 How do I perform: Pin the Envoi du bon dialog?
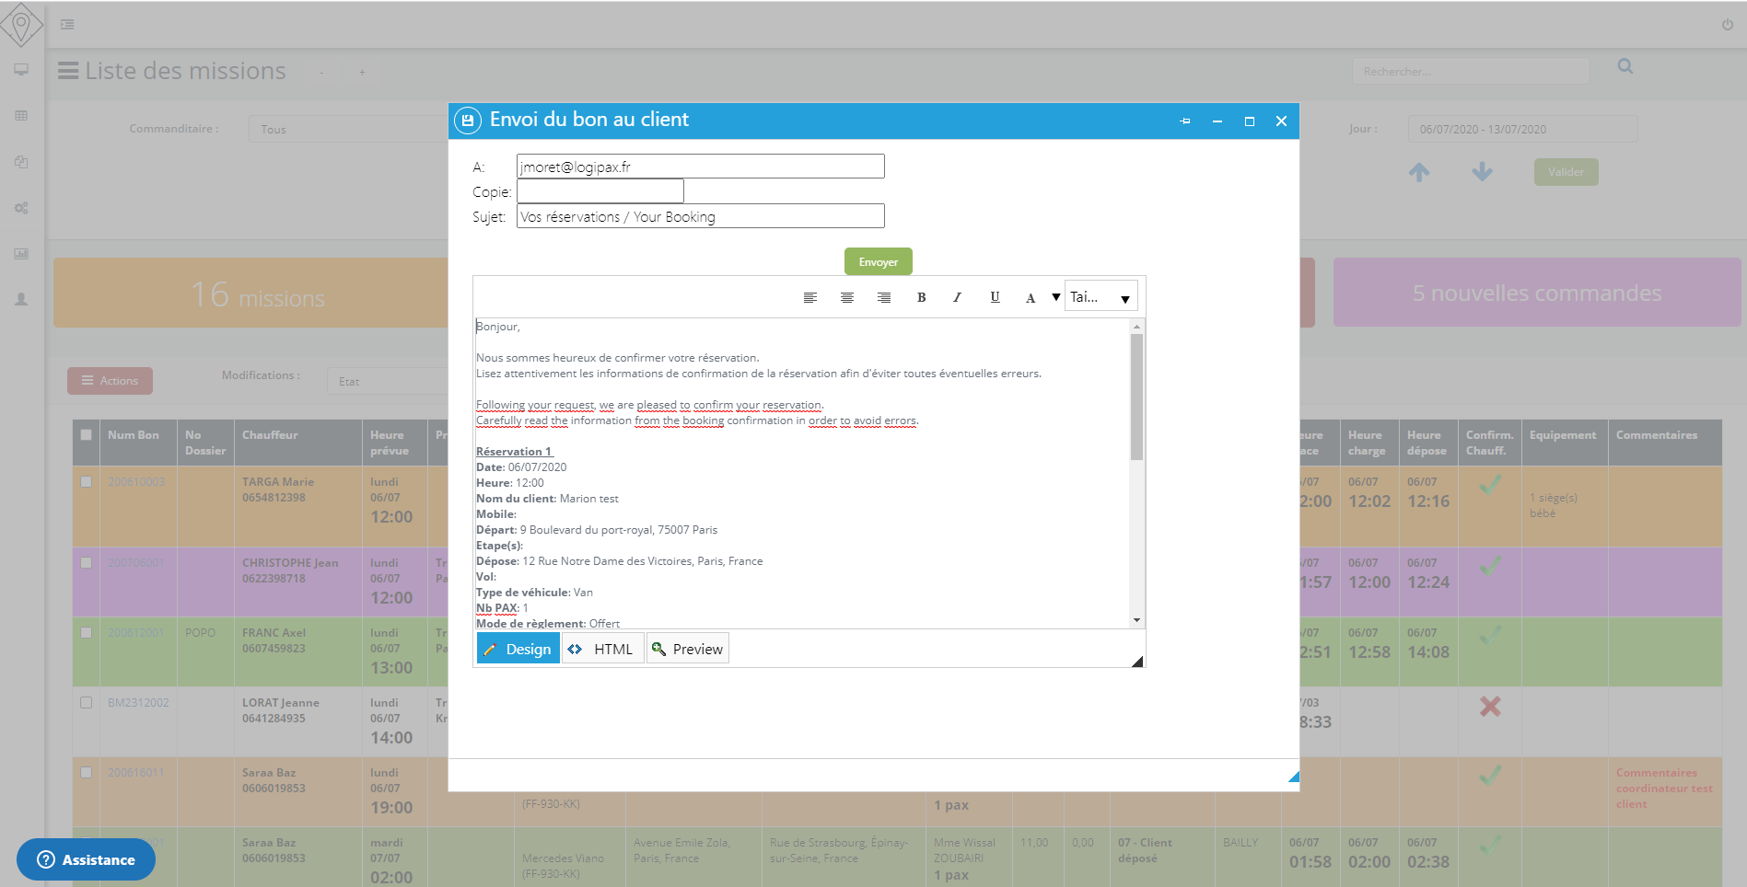pos(1185,121)
